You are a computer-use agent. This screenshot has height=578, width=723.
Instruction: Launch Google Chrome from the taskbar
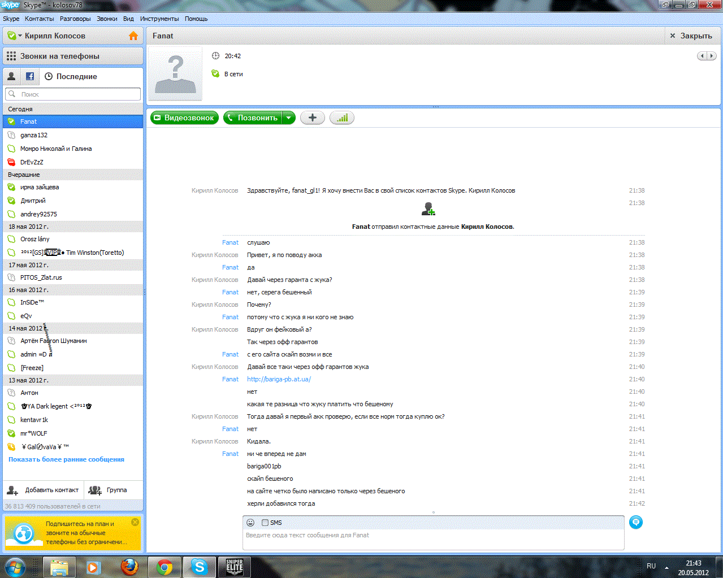tap(164, 567)
